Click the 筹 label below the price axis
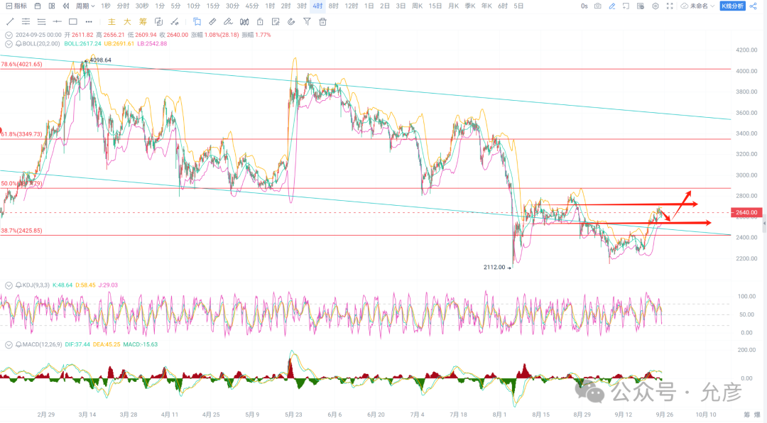 coord(746,414)
